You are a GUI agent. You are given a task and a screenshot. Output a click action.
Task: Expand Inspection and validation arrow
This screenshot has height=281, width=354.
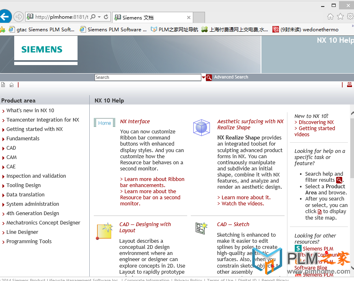click(3, 176)
